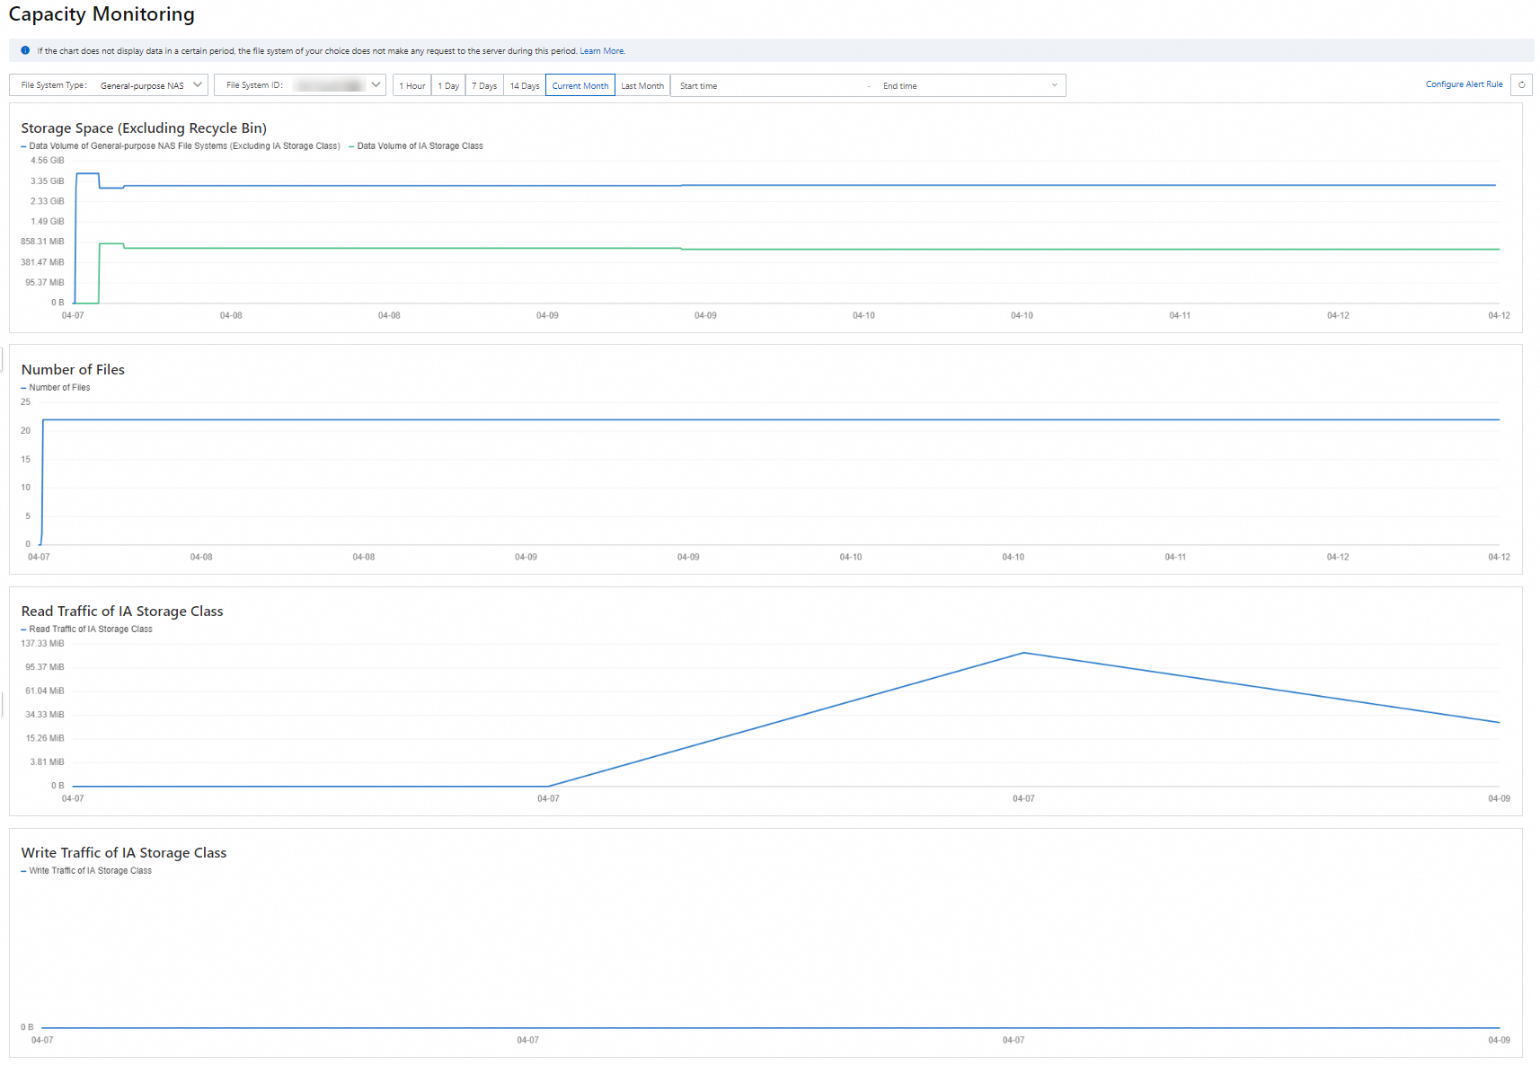The image size is (1540, 1065).
Task: Click the 381.47 MiB axis label
Action: pos(42,262)
